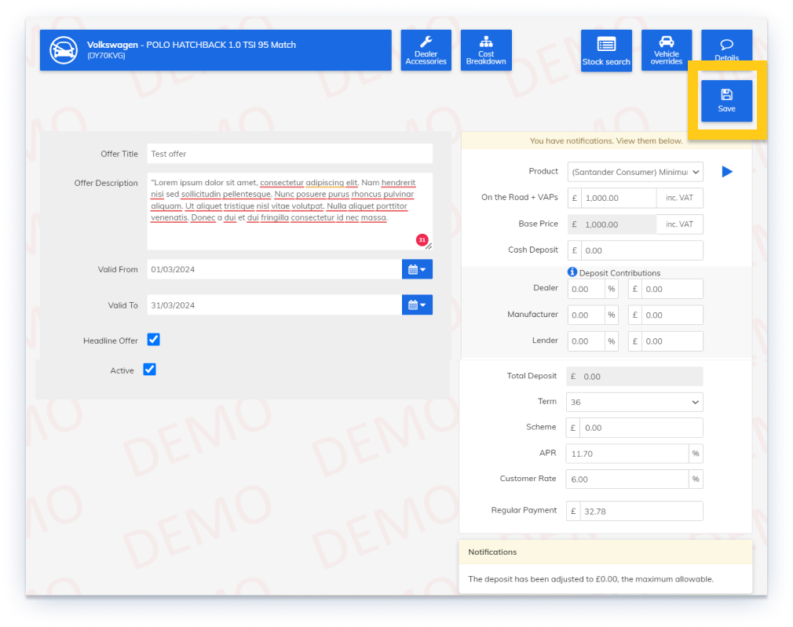Click the Dealer Accessories wrench button
The width and height of the screenshot is (793, 627).
click(x=426, y=50)
